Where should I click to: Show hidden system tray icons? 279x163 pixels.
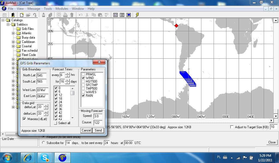(232, 158)
